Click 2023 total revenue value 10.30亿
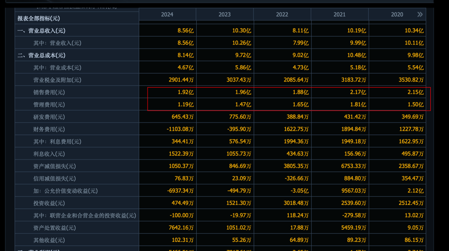The height and width of the screenshot is (251, 449). tap(242, 31)
